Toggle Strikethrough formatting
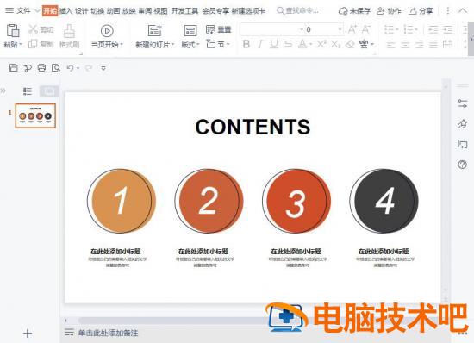The image size is (474, 343). (x=289, y=45)
